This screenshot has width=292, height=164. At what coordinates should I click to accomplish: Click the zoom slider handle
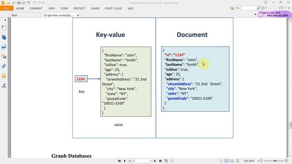(x=275, y=161)
